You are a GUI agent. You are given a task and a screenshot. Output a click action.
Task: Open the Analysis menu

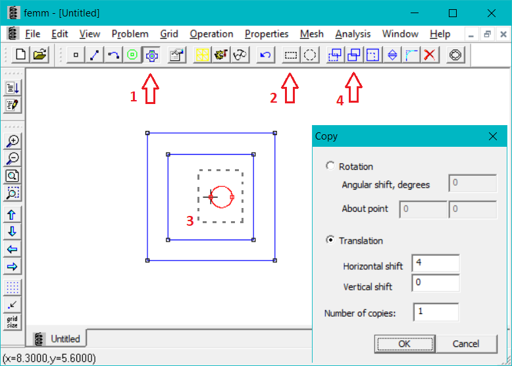353,34
